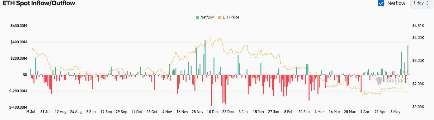Click the $-200.00M axis label

click(18, 91)
